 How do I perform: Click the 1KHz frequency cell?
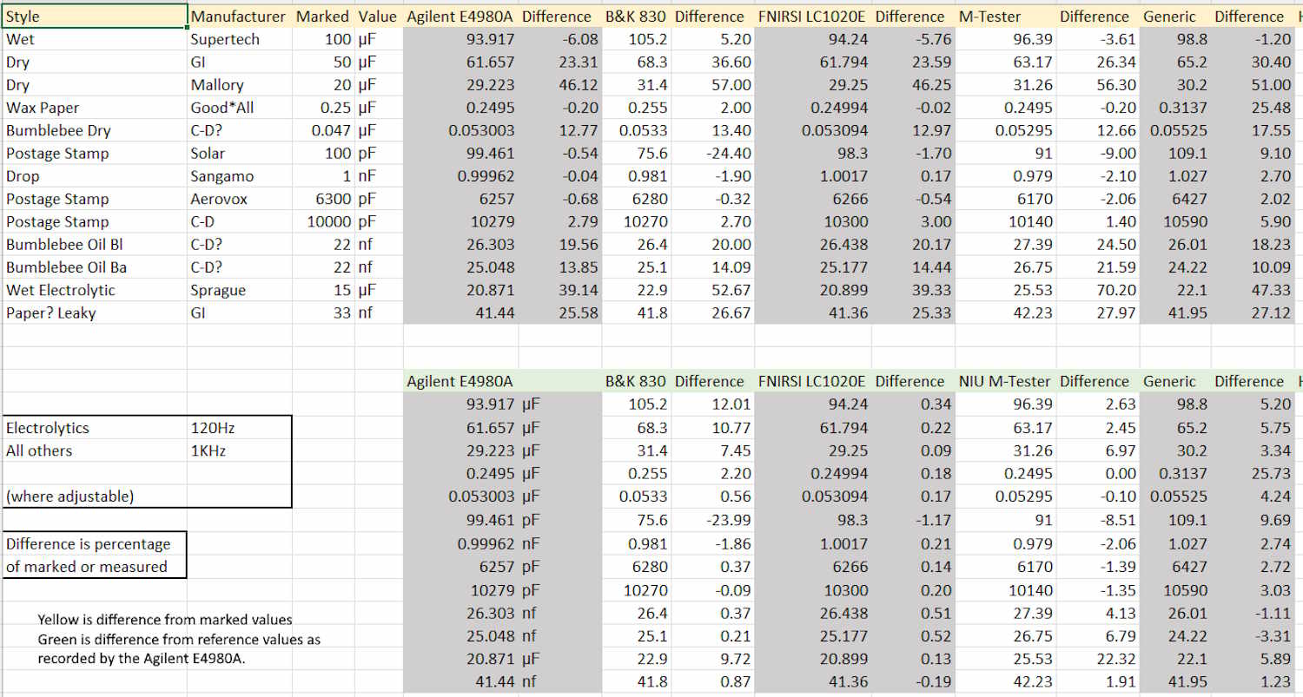(x=208, y=450)
